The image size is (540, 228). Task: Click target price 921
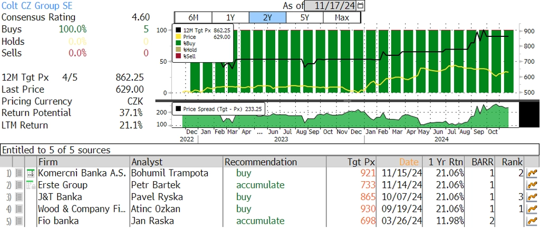tap(368, 173)
